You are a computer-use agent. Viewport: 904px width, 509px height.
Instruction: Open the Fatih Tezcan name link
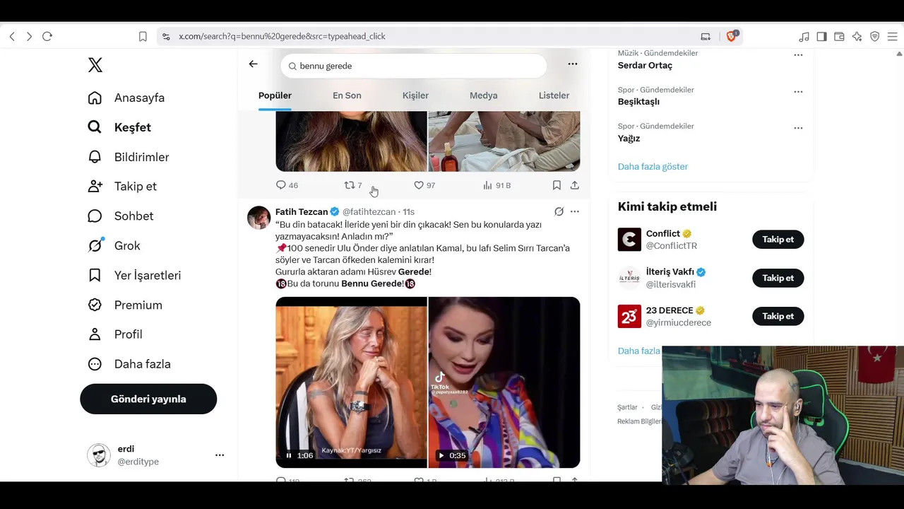302,212
